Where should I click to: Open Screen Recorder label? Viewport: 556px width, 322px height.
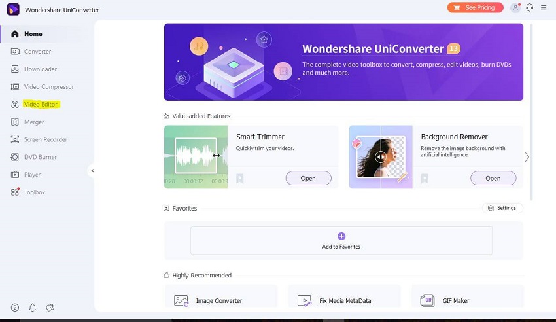tap(46, 139)
